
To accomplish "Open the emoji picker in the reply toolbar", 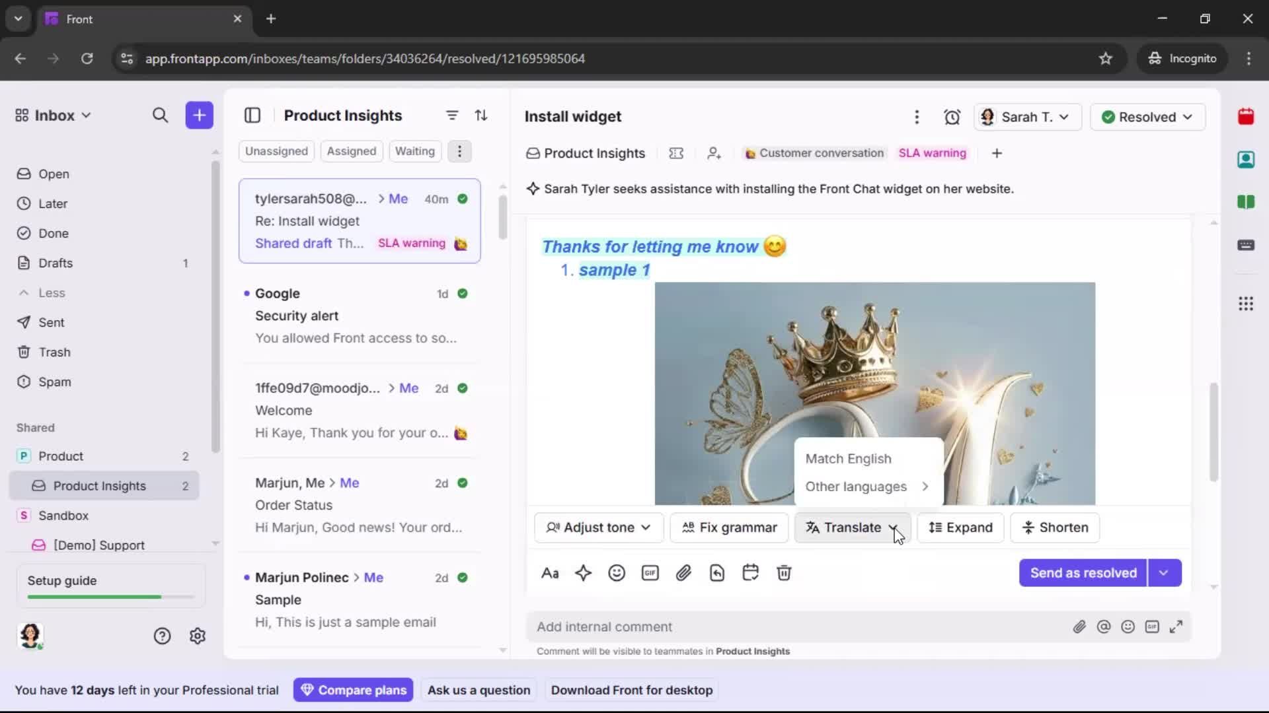I will click(x=617, y=573).
